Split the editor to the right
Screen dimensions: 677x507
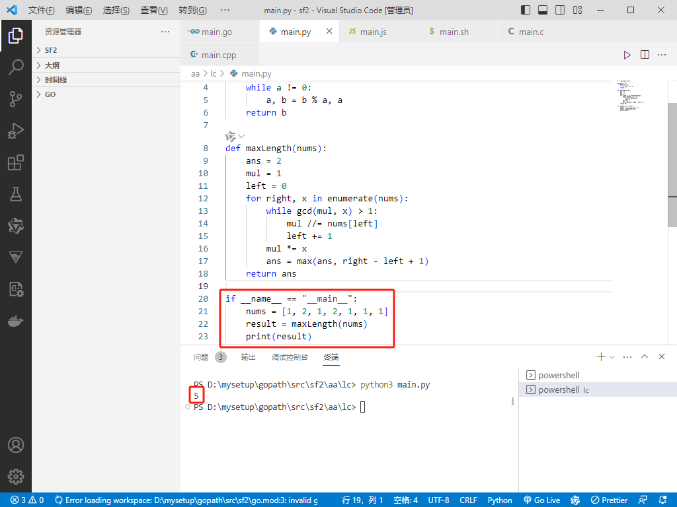click(x=645, y=55)
